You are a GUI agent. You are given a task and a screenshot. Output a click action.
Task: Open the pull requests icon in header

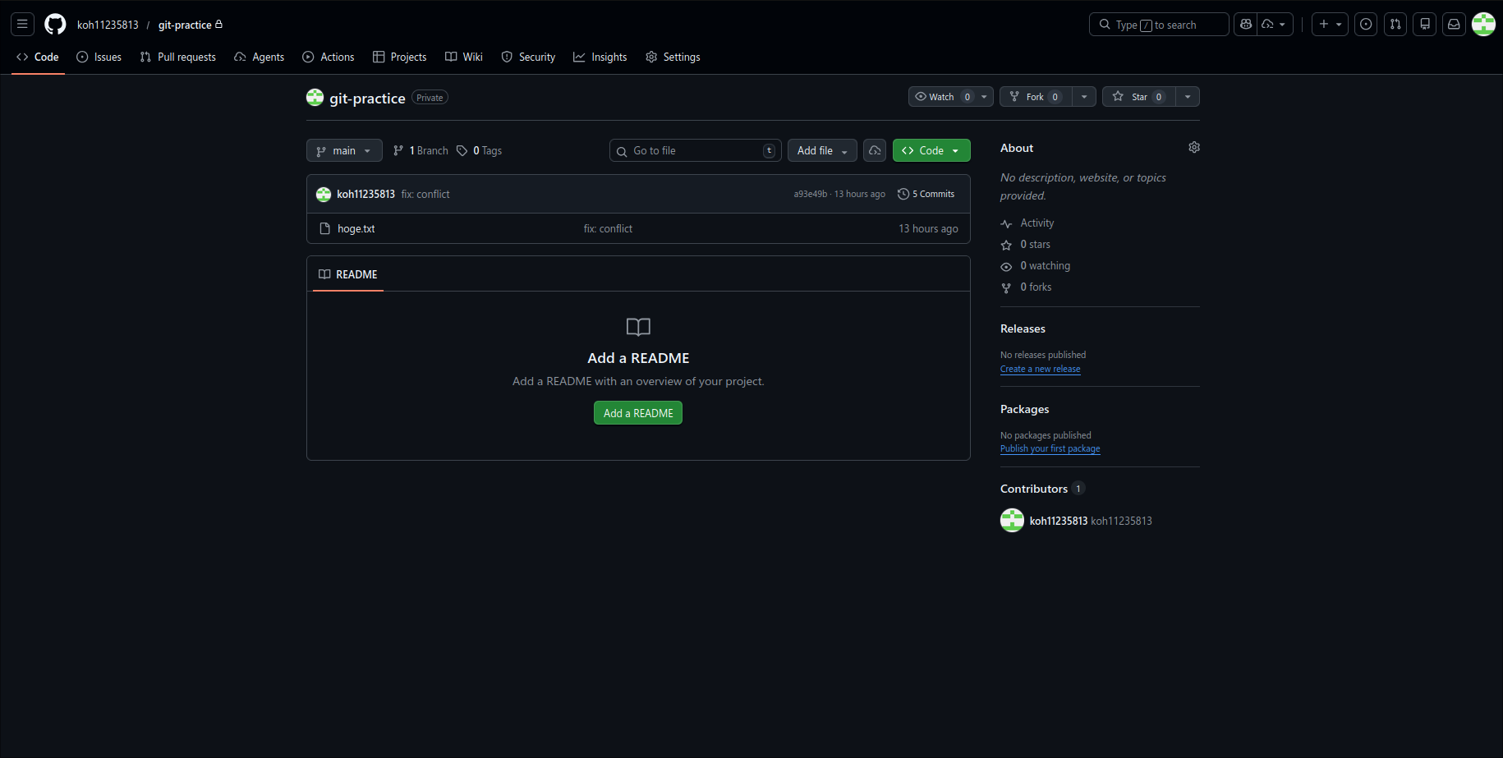(x=1395, y=25)
